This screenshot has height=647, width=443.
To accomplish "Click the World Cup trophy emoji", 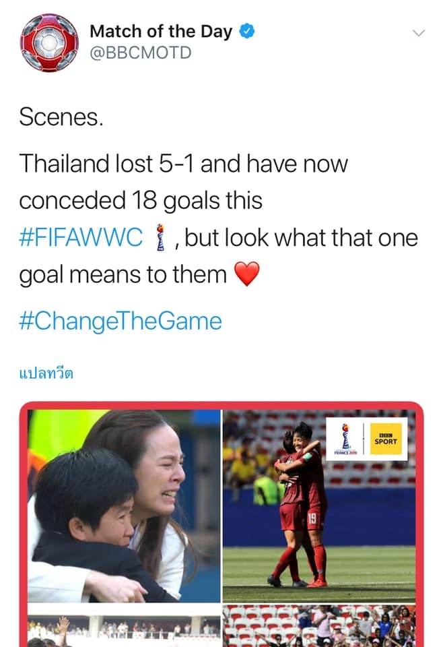I will [x=161, y=238].
